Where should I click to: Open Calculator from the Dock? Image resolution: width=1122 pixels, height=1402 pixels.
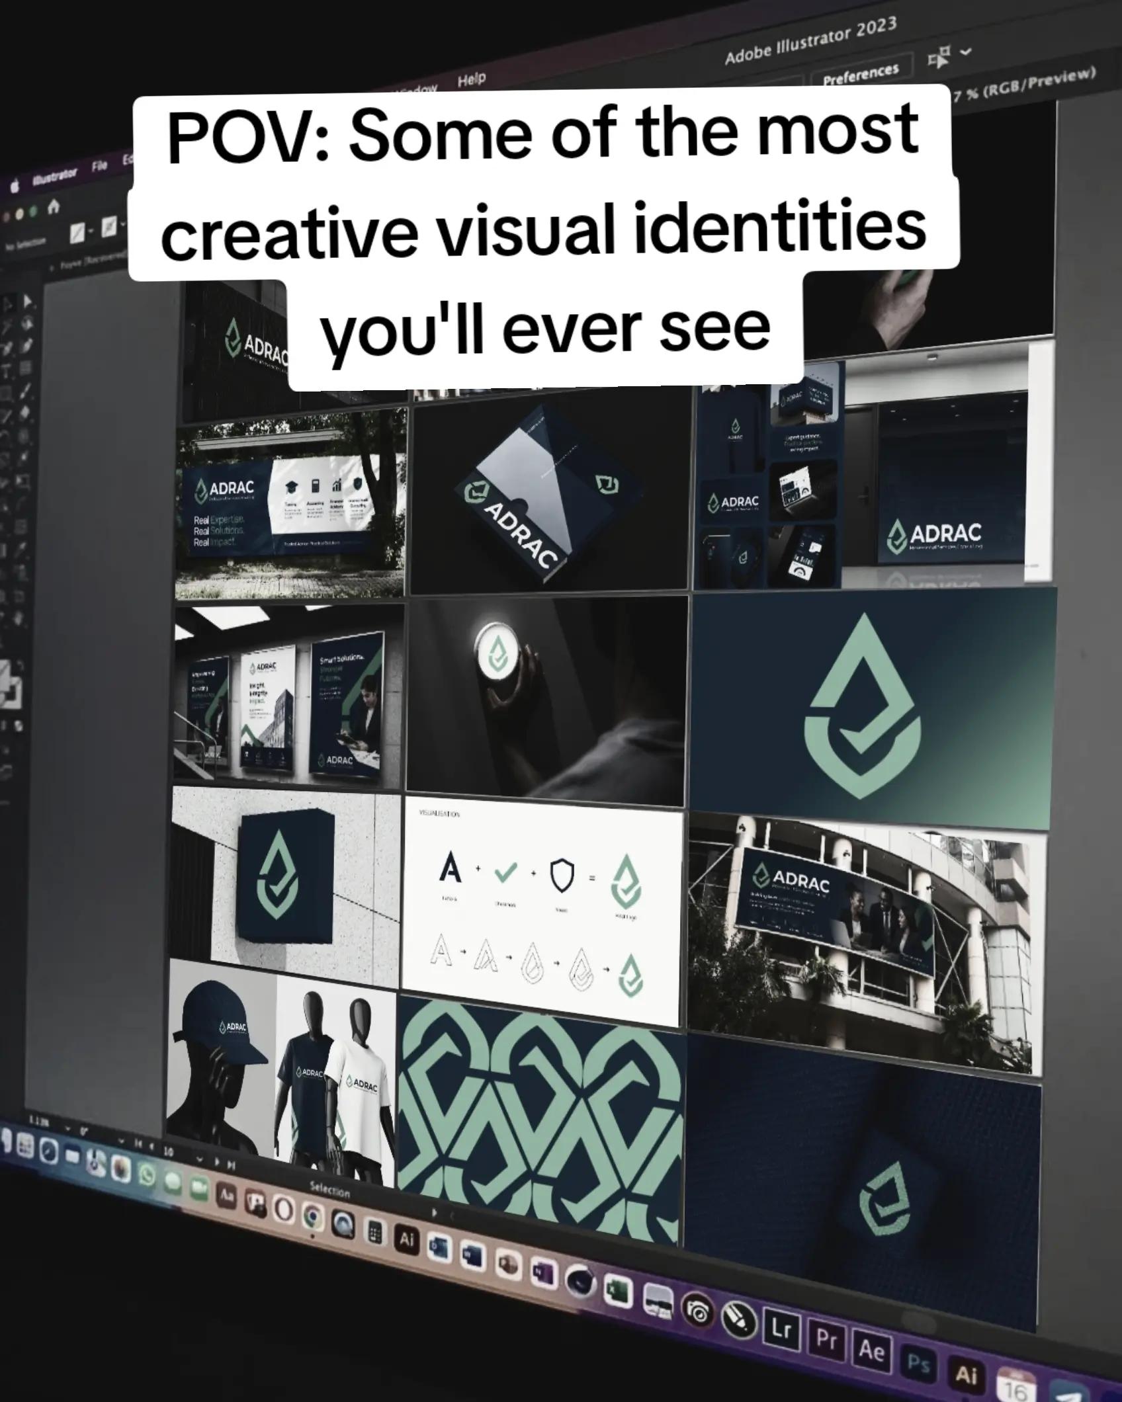pyautogui.click(x=375, y=1231)
